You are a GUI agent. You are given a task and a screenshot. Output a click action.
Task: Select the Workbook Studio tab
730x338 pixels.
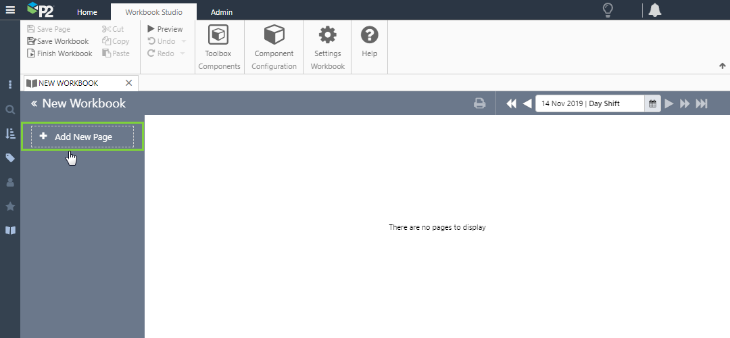click(x=153, y=12)
